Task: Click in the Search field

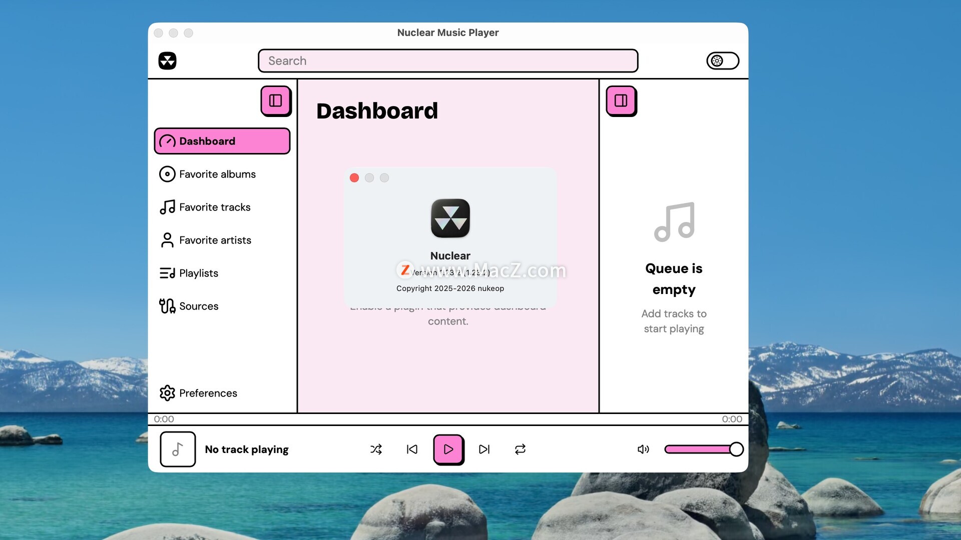Action: pos(447,61)
